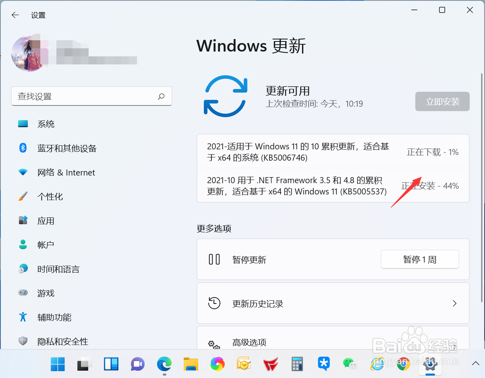Open 系统 settings category

click(x=46, y=124)
